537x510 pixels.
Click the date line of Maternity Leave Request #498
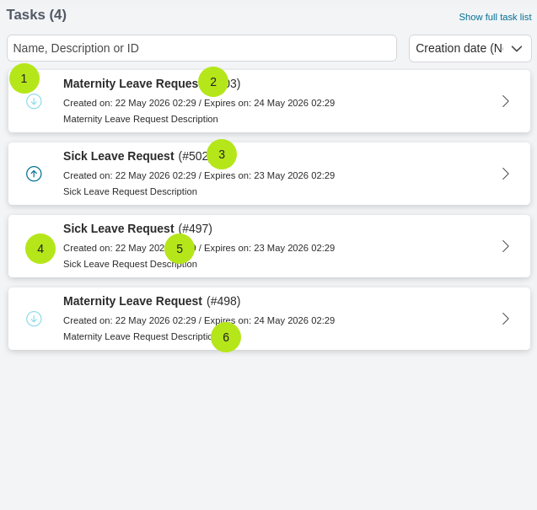tap(199, 320)
